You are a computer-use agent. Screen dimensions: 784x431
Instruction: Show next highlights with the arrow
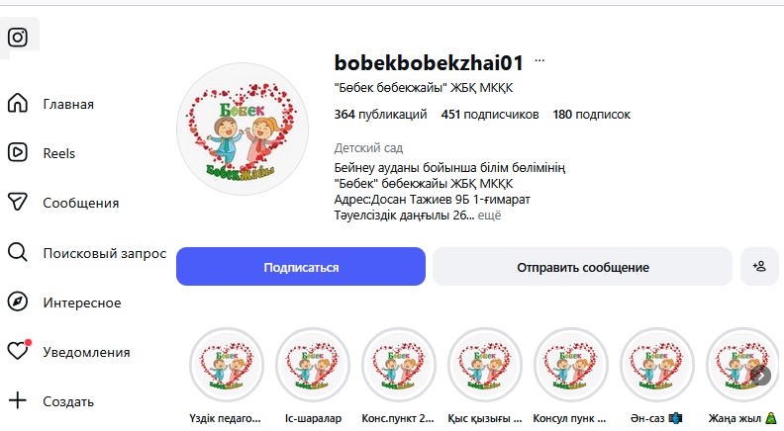(x=760, y=375)
